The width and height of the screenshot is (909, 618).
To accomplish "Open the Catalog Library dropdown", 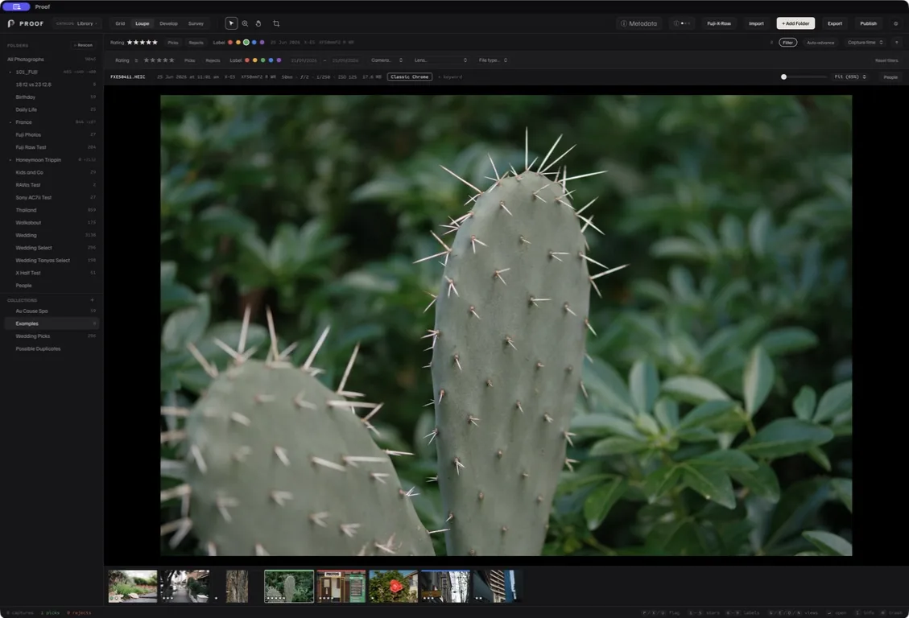I will point(77,24).
